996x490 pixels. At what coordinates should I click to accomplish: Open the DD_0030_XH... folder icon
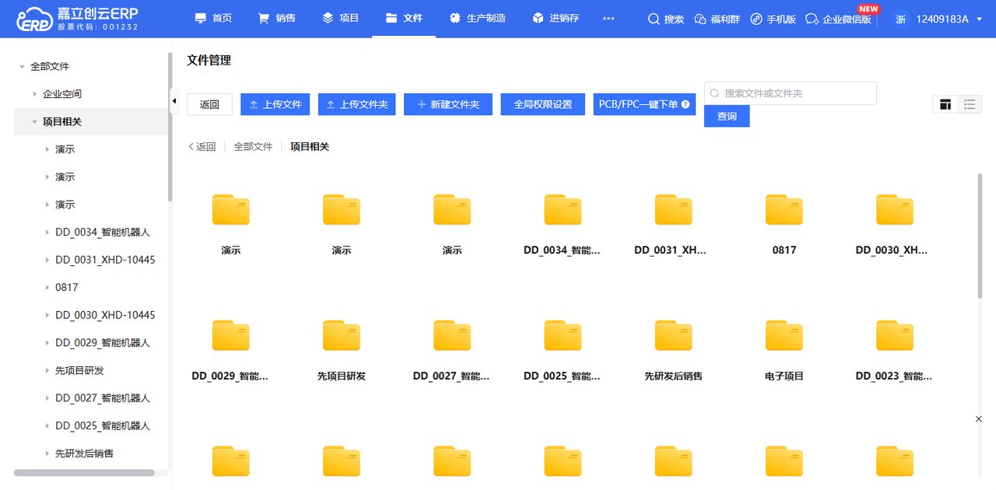coord(894,210)
